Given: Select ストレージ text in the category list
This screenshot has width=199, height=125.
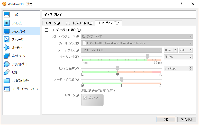Looking at the screenshot, I should point(18,39).
